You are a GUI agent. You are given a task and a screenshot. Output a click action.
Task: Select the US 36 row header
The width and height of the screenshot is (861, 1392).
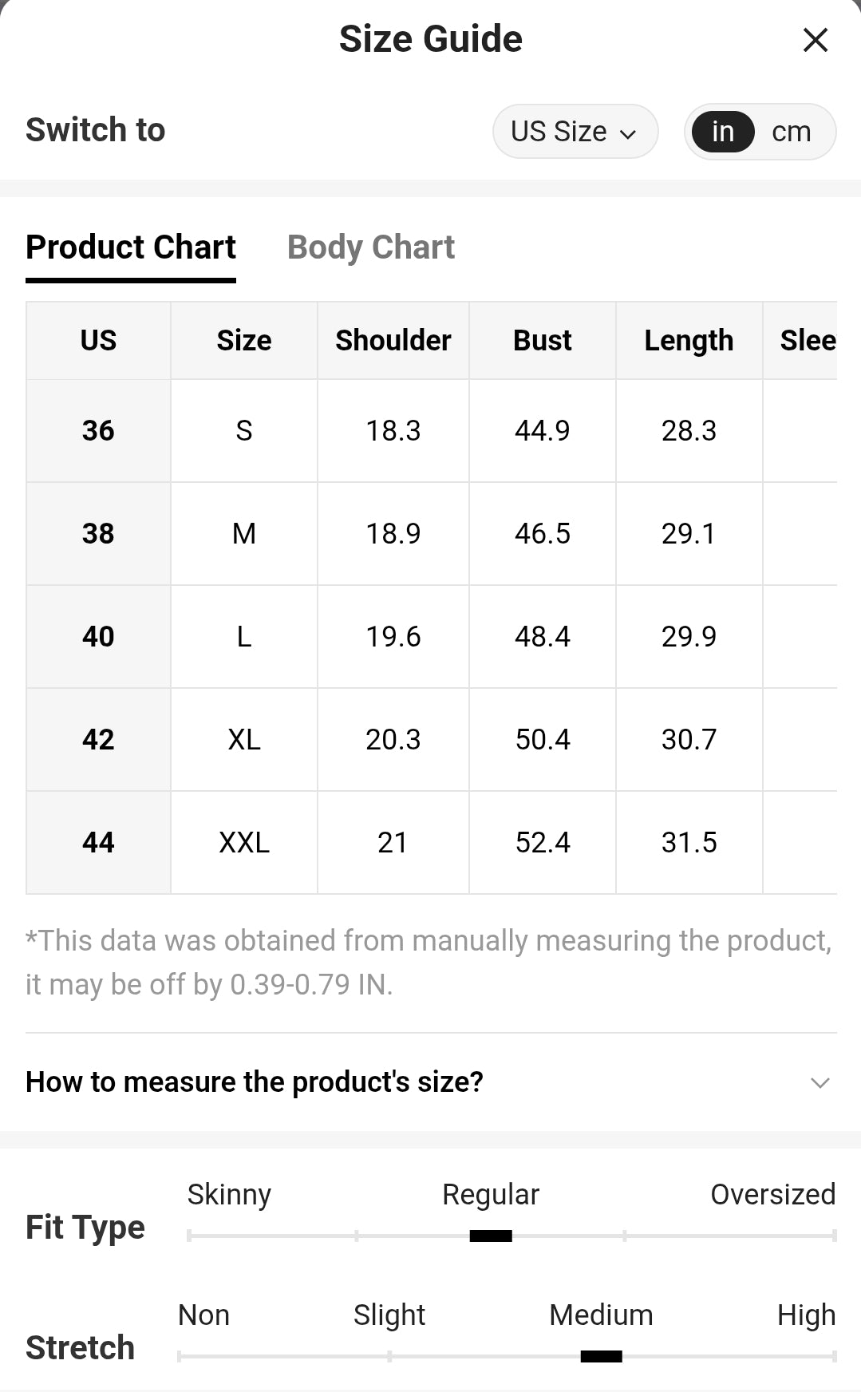coord(98,431)
